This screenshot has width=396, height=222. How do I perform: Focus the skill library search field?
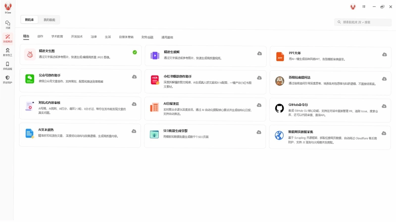point(363,22)
